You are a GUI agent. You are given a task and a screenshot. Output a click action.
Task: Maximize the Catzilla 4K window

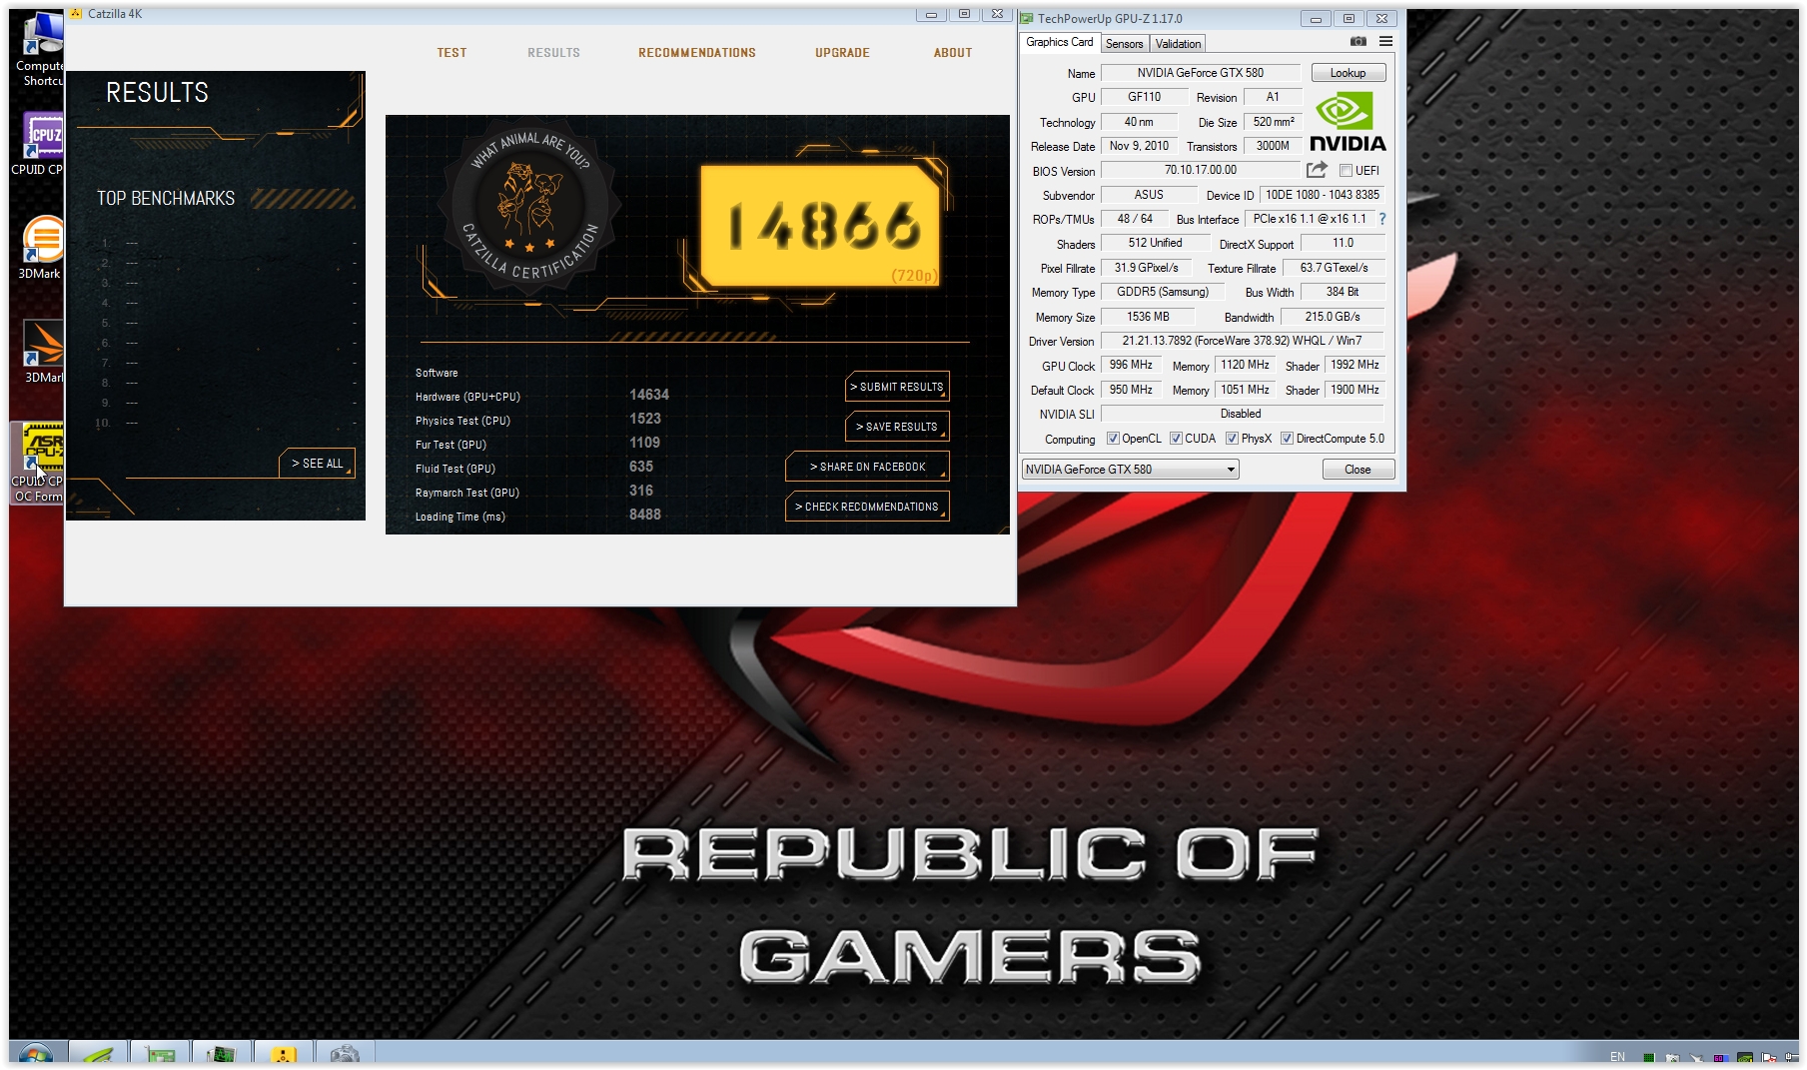pyautogui.click(x=964, y=14)
